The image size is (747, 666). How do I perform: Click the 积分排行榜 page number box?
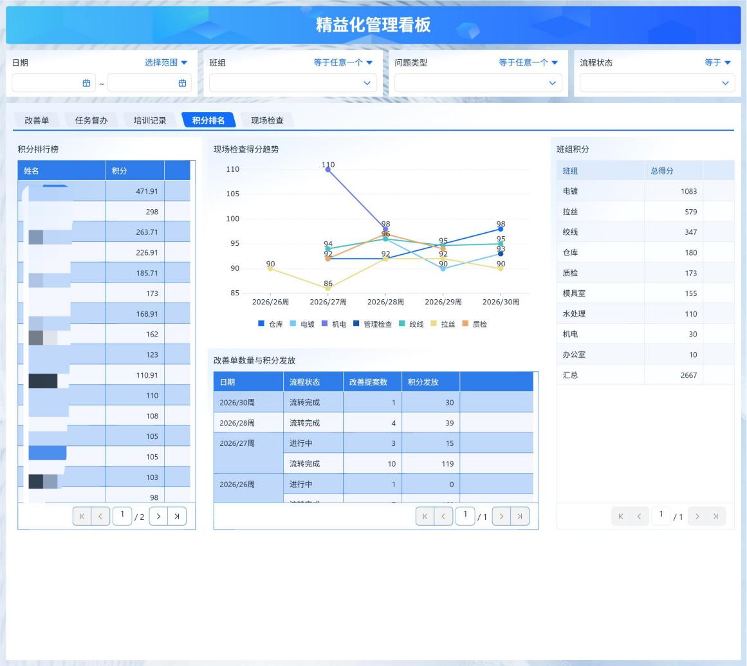122,516
